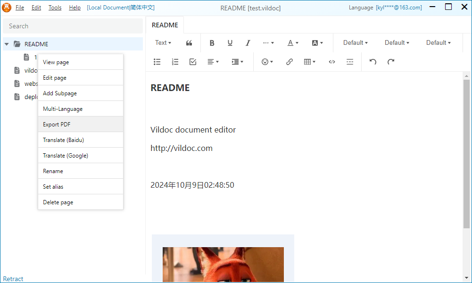Click the italic formatting icon

[x=248, y=43]
